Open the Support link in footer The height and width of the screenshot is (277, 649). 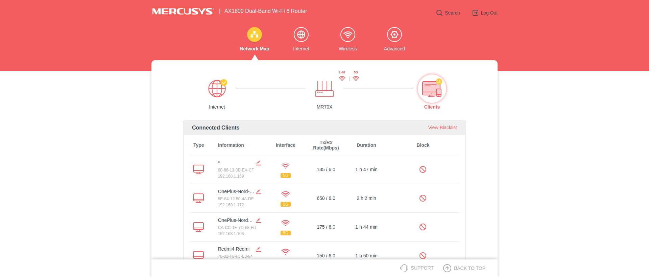click(x=417, y=268)
